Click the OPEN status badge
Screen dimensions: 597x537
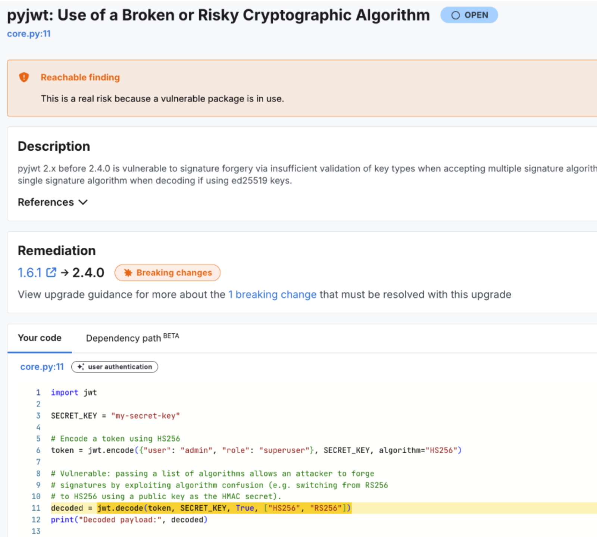[x=469, y=15]
